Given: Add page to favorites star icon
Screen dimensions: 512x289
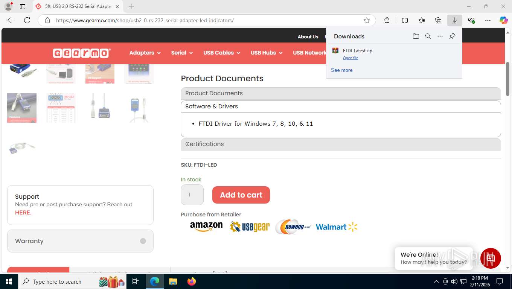Looking at the screenshot, I should coord(367,20).
